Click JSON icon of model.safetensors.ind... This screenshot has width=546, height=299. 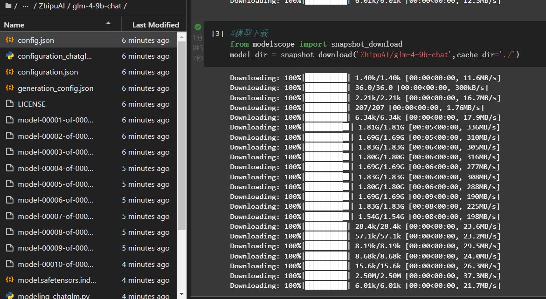pos(10,280)
